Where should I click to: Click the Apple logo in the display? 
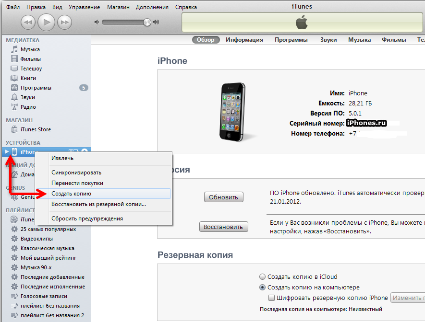click(302, 22)
